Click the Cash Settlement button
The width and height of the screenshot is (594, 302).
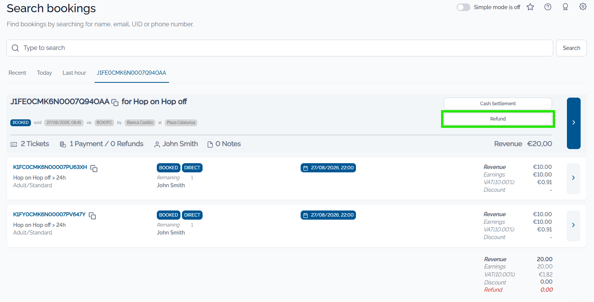498,104
